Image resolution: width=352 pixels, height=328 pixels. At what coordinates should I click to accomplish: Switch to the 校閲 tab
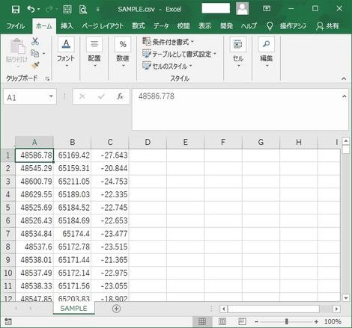(183, 26)
